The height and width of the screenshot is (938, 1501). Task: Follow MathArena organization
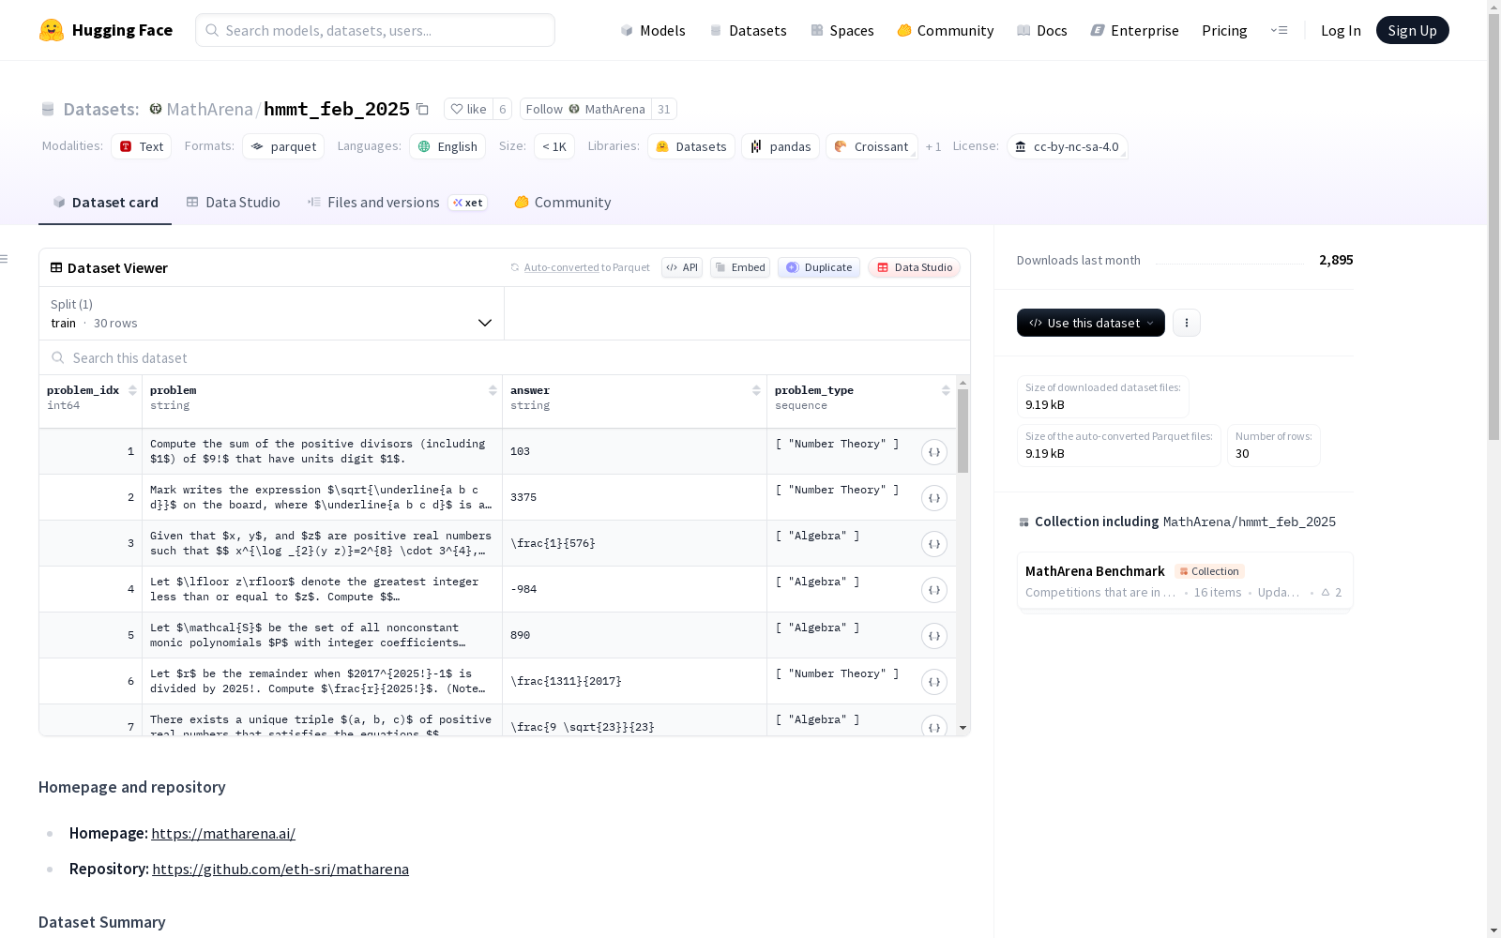pos(585,109)
